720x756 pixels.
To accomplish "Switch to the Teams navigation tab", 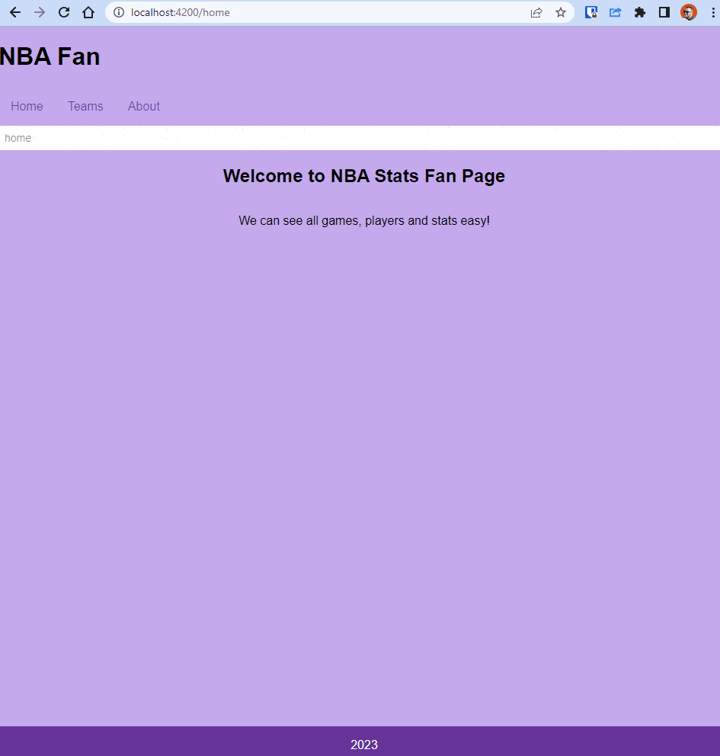I will (x=85, y=107).
